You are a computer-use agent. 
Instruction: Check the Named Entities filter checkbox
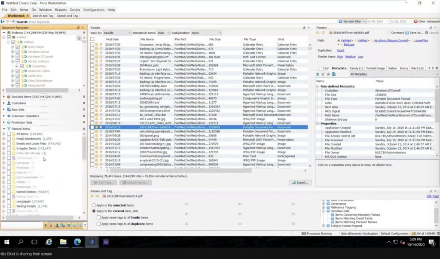tap(9, 192)
